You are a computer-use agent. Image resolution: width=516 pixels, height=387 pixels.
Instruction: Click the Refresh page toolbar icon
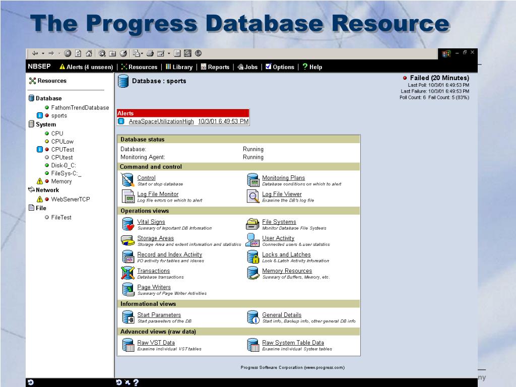[x=78, y=53]
